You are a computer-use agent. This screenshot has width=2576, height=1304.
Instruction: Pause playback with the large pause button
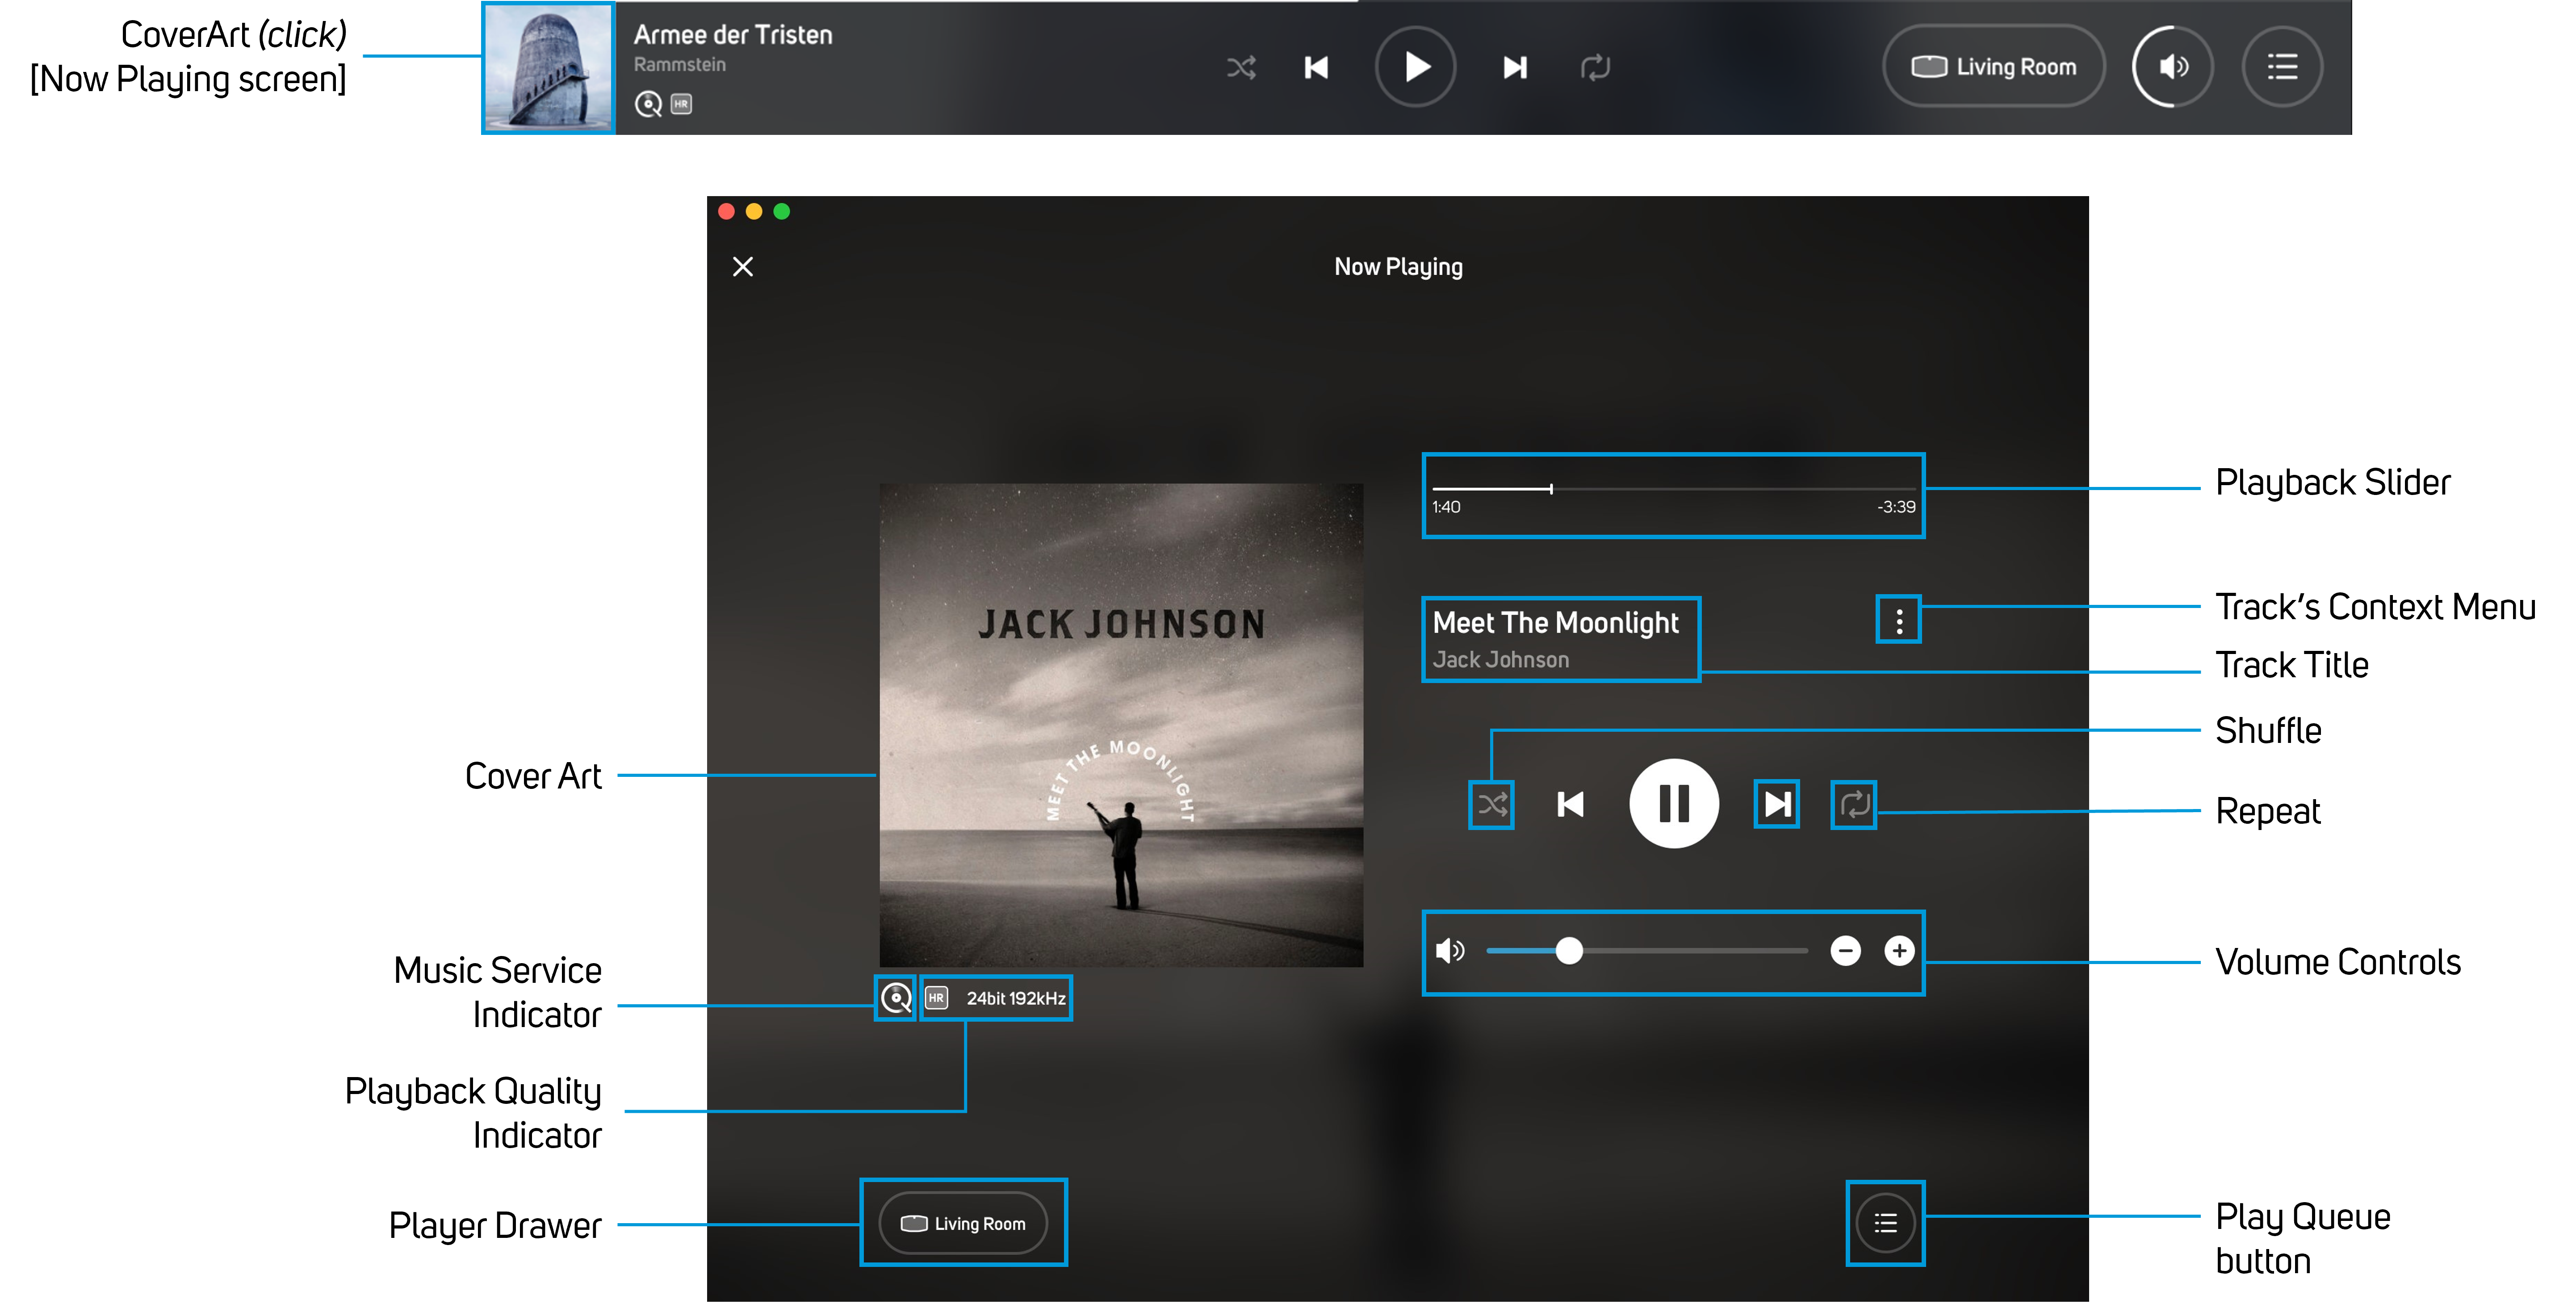coord(1674,804)
